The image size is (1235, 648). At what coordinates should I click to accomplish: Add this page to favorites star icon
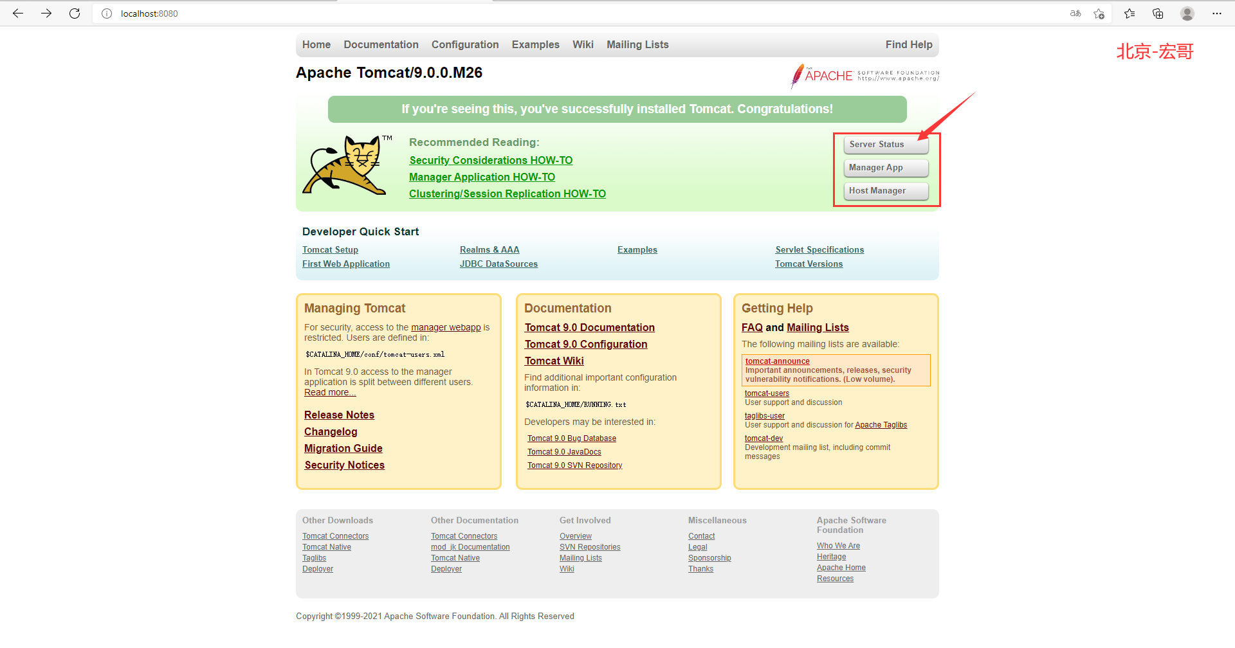pos(1099,14)
